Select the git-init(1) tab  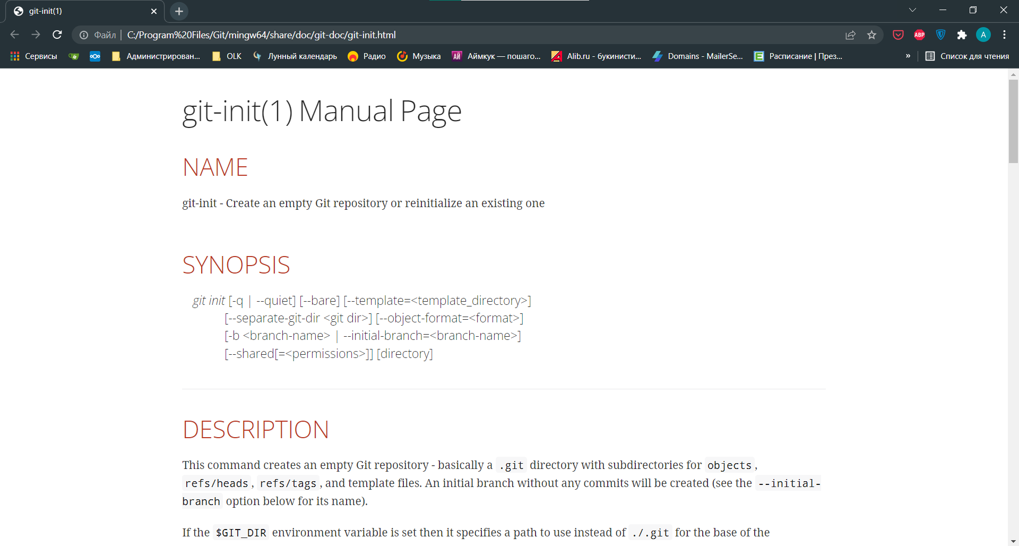pos(85,11)
